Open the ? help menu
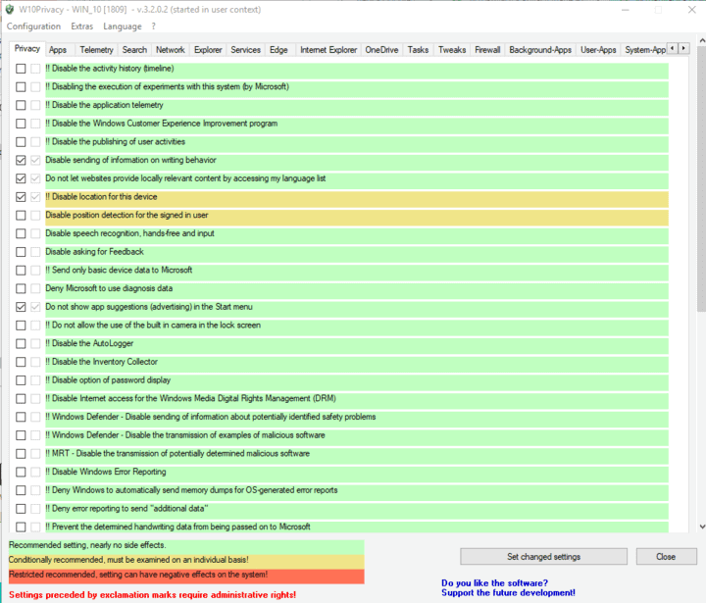The image size is (706, 603). coord(154,26)
